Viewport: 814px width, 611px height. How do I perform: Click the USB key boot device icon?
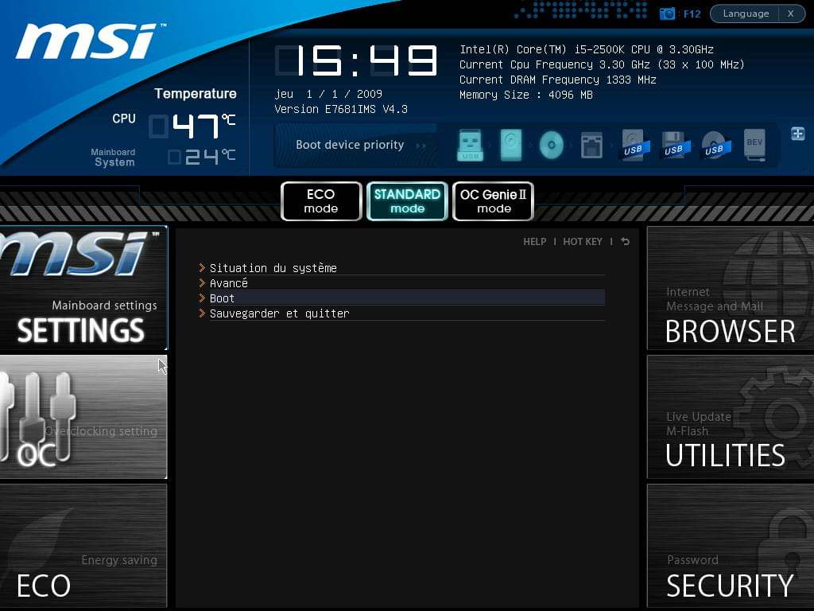(471, 145)
